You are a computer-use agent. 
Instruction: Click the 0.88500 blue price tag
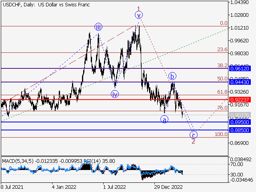click(x=240, y=130)
